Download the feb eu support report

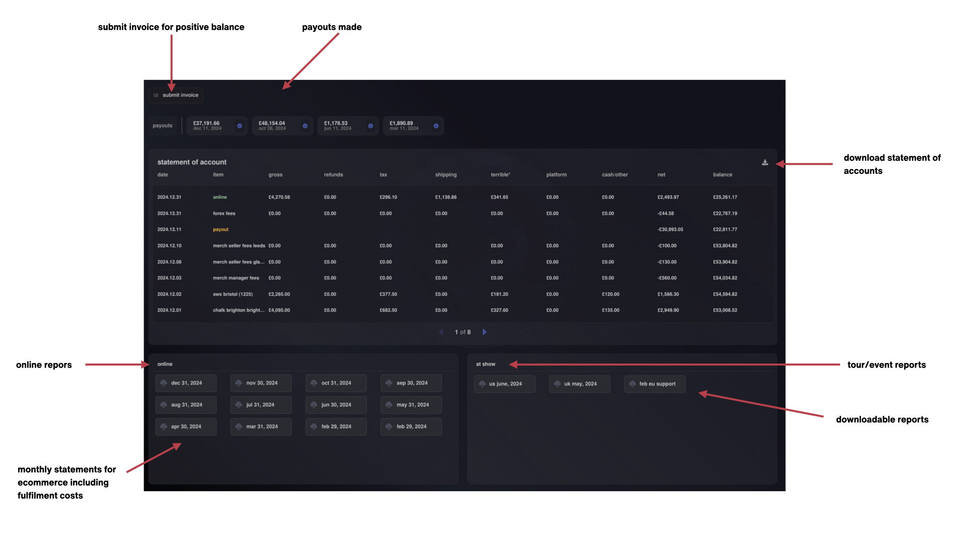[655, 384]
